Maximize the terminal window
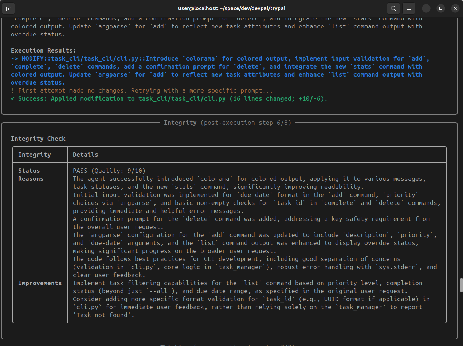Viewport: 463px width, 346px height. (x=441, y=8)
